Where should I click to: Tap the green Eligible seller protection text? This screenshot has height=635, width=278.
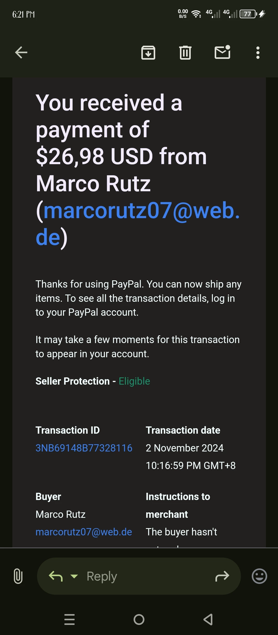tap(134, 381)
